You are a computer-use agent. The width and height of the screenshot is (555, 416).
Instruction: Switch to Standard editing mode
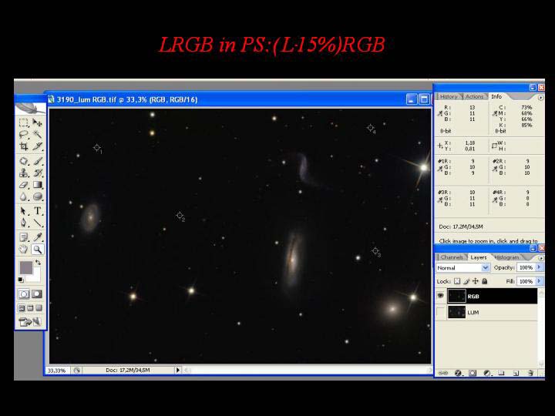[x=24, y=294]
